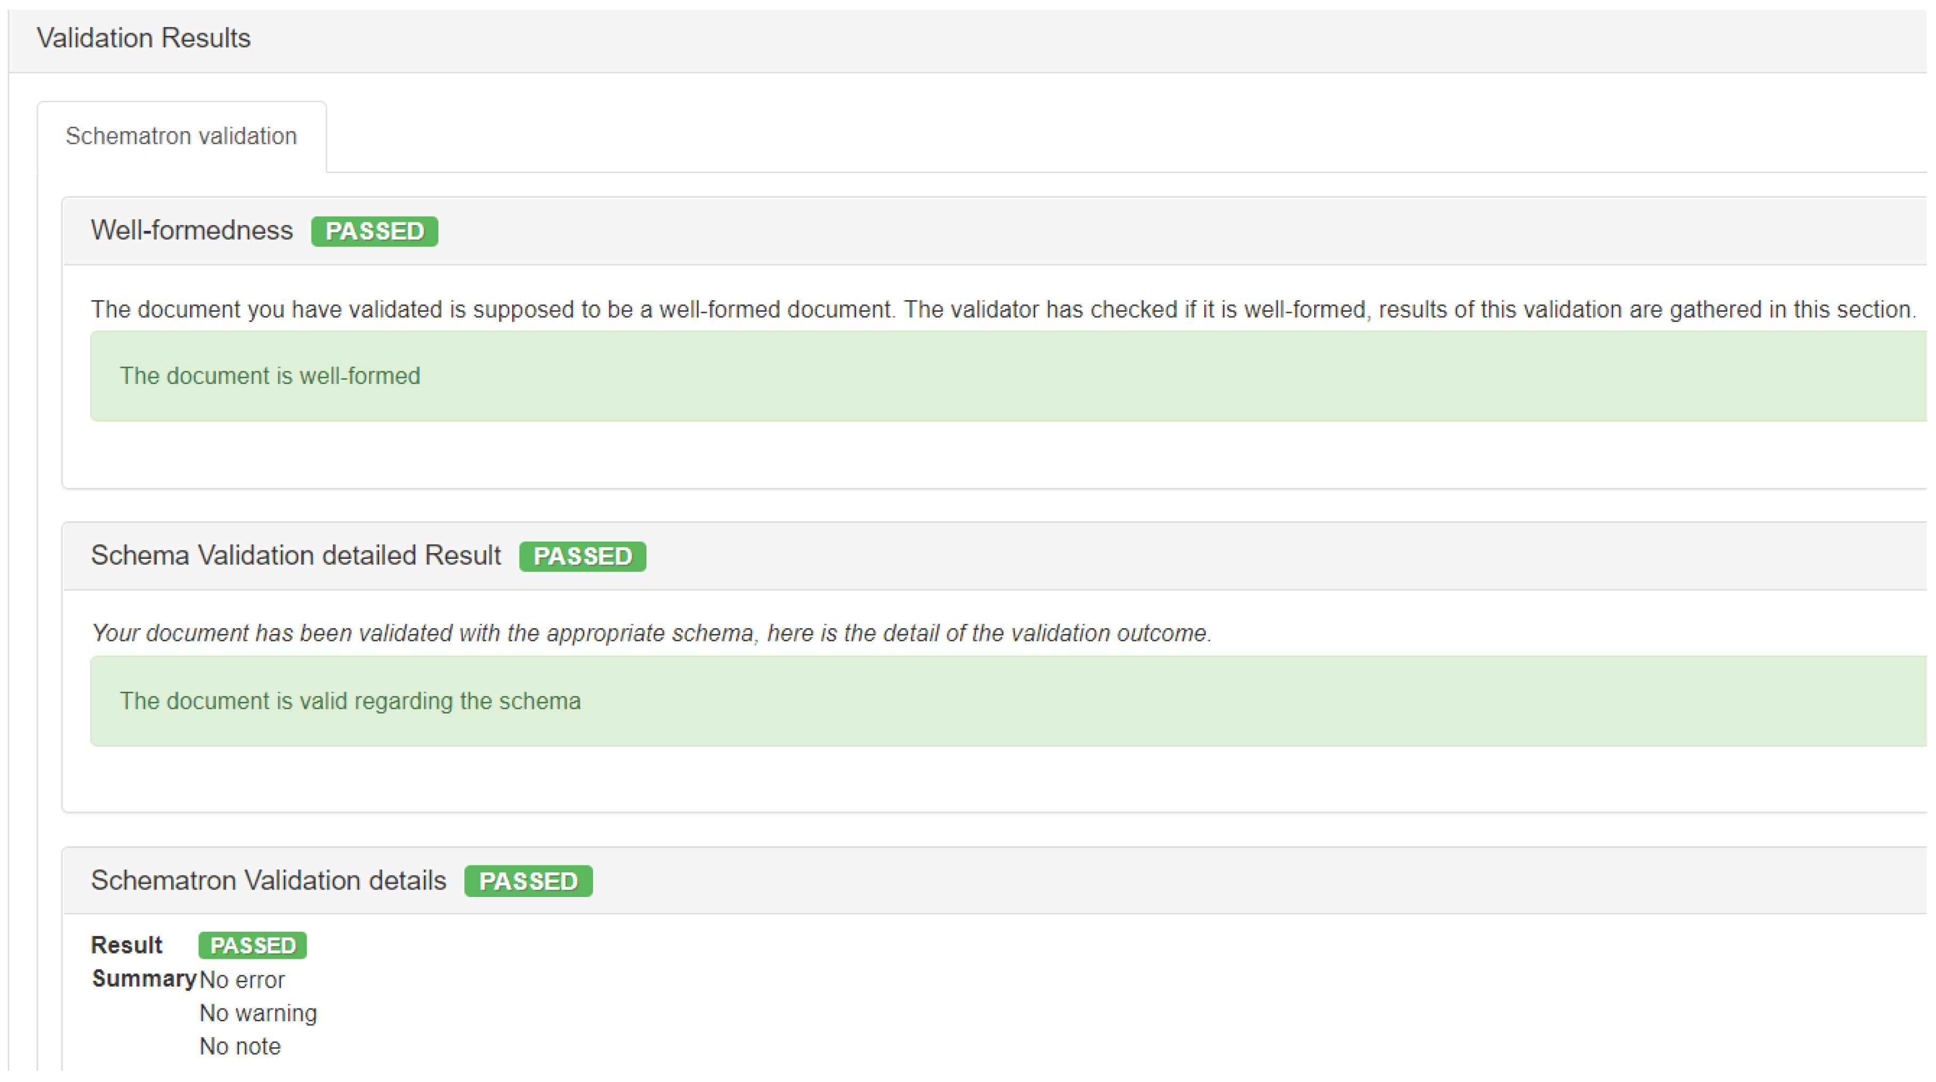Click PASSED badge beside Schematron Validation details
This screenshot has height=1082, width=1936.
click(x=529, y=880)
